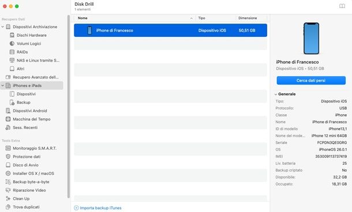Image resolution: width=352 pixels, height=212 pixels.
Task: Click the plus icon beside Importa backup iTunes
Action: click(x=76, y=208)
